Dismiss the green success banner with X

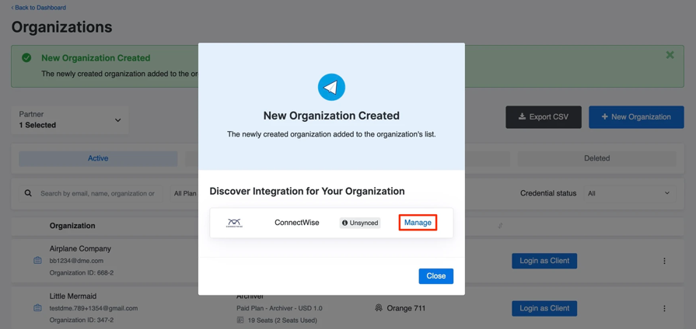point(670,55)
